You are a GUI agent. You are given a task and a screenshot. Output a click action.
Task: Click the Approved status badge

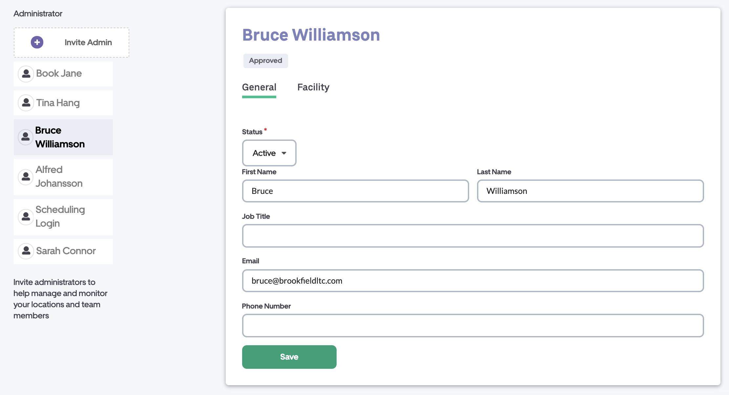tap(265, 61)
